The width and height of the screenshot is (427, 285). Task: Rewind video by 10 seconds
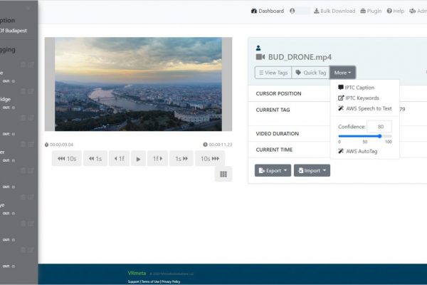pos(67,159)
